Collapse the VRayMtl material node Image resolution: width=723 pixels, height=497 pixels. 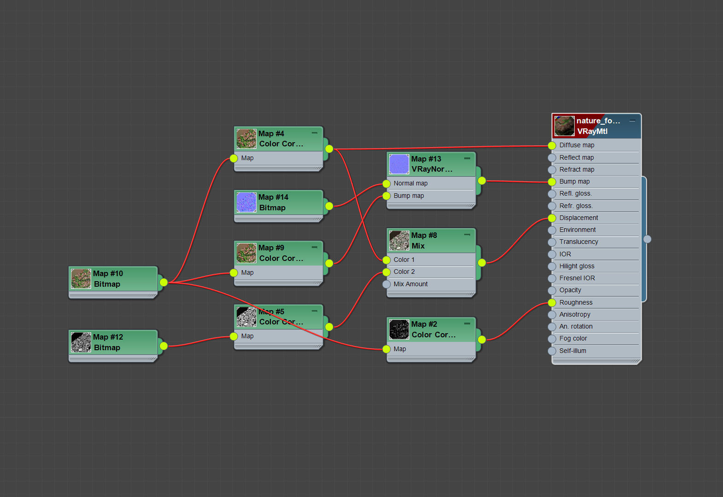(633, 121)
